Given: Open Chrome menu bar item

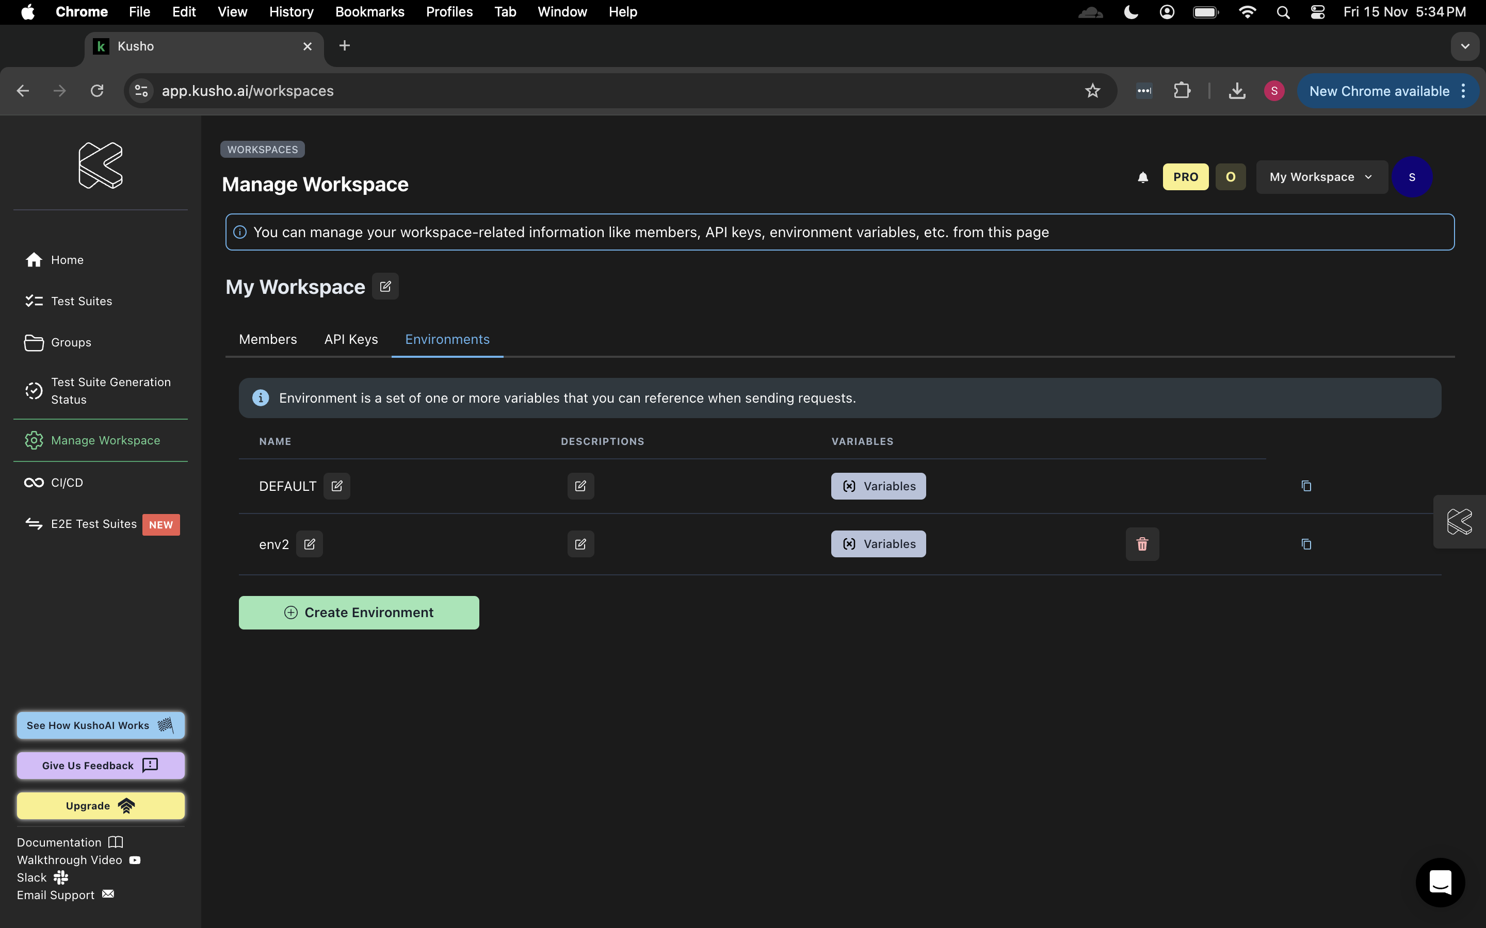Looking at the screenshot, I should click(83, 12).
